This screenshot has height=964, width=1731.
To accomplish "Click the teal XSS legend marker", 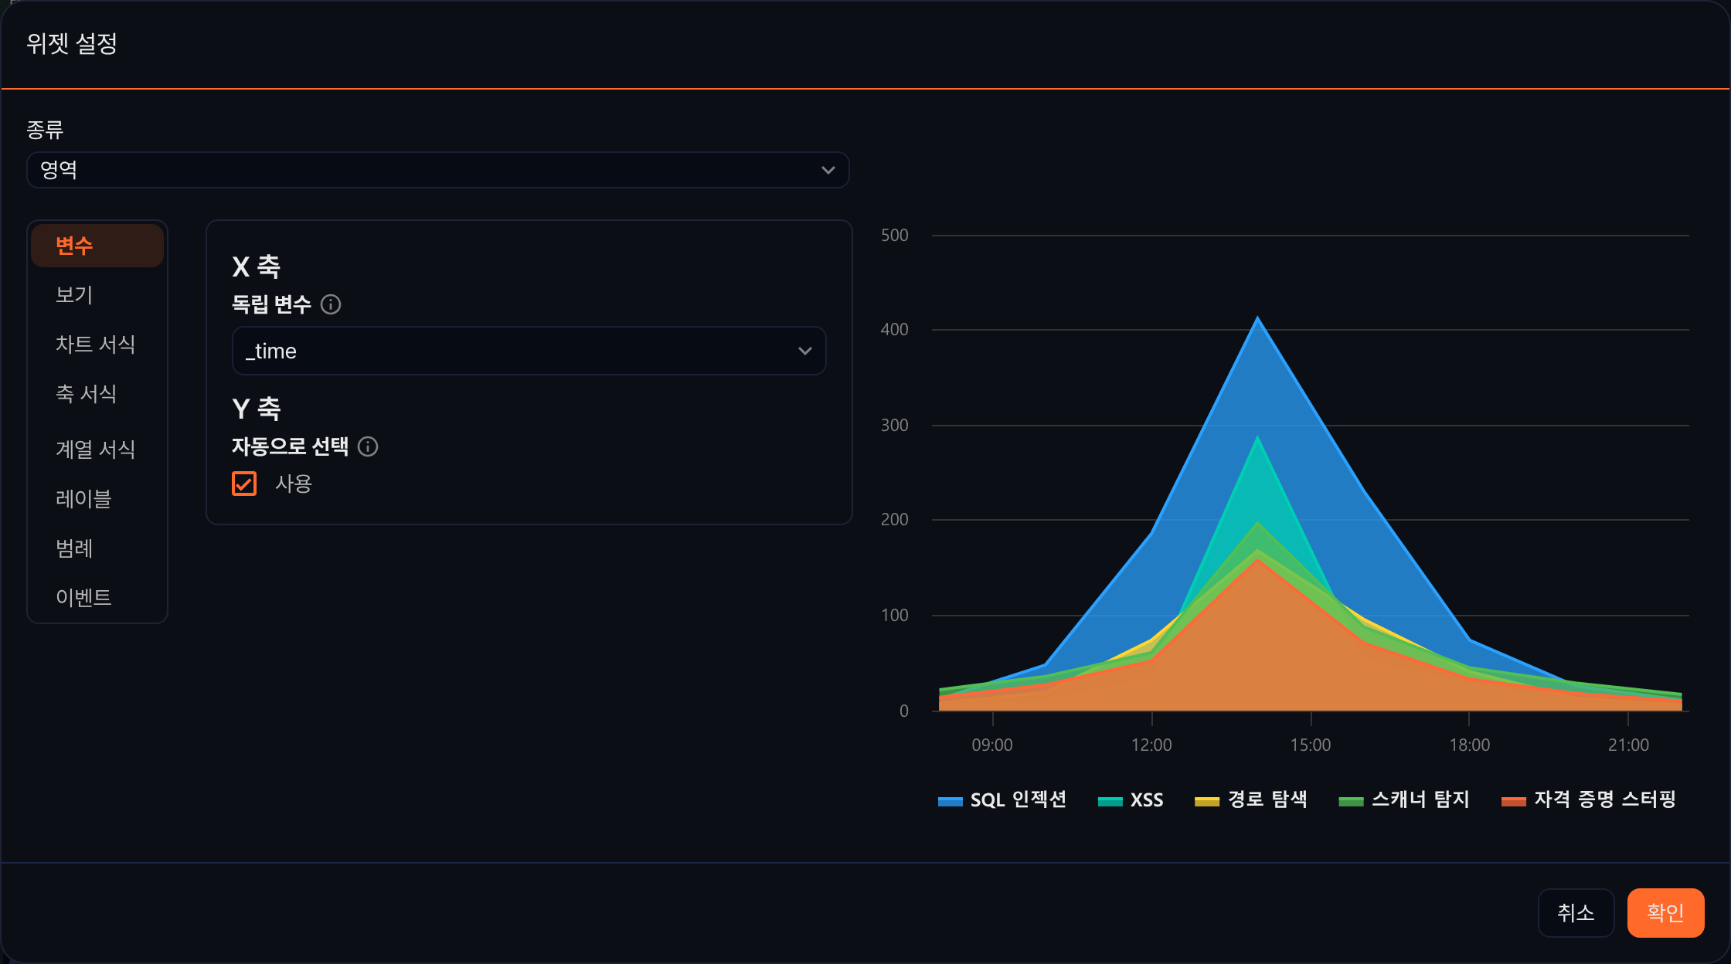I will point(1110,801).
